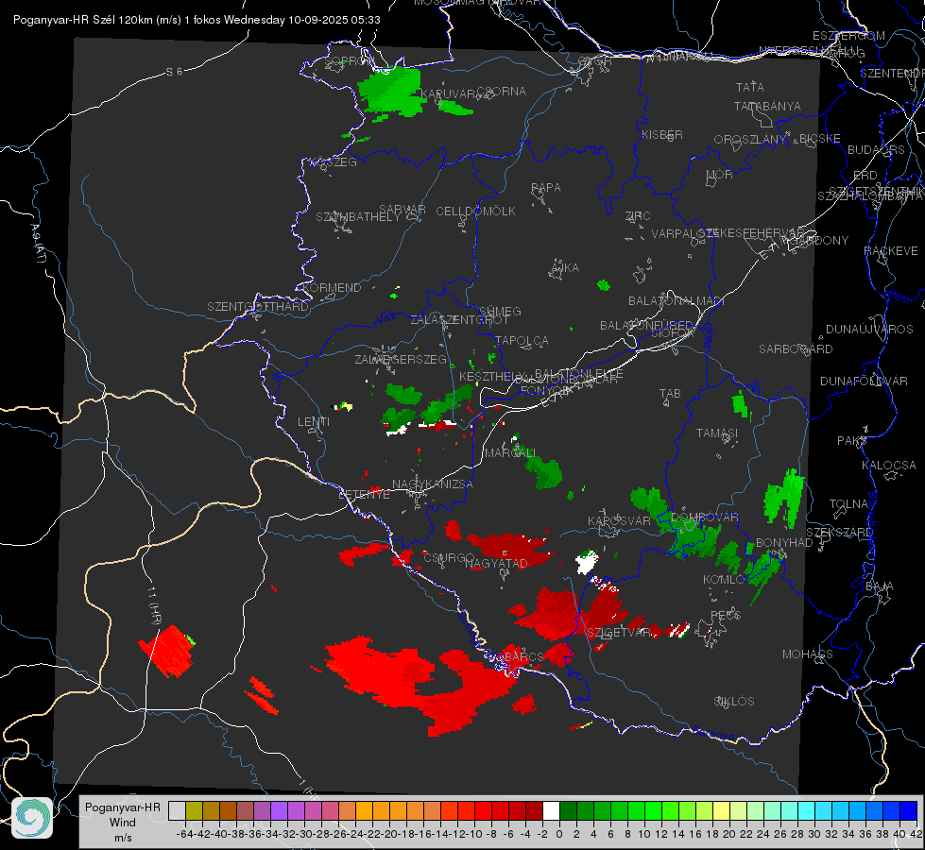Click the 'A 9 (AT)' road label
Screen dimensions: 925x850
pos(38,244)
